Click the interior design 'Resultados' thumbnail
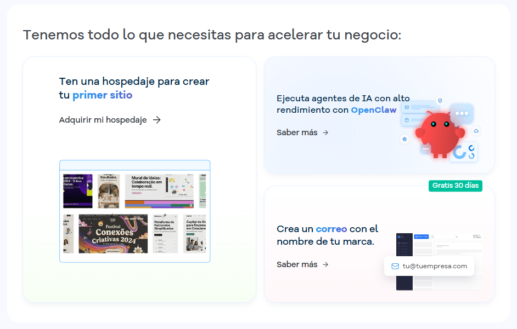This screenshot has height=329, width=517. [x=109, y=191]
